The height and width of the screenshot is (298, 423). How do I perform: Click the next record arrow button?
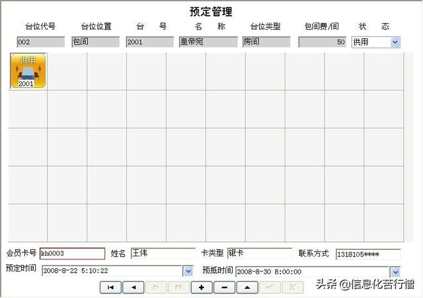pos(156,287)
